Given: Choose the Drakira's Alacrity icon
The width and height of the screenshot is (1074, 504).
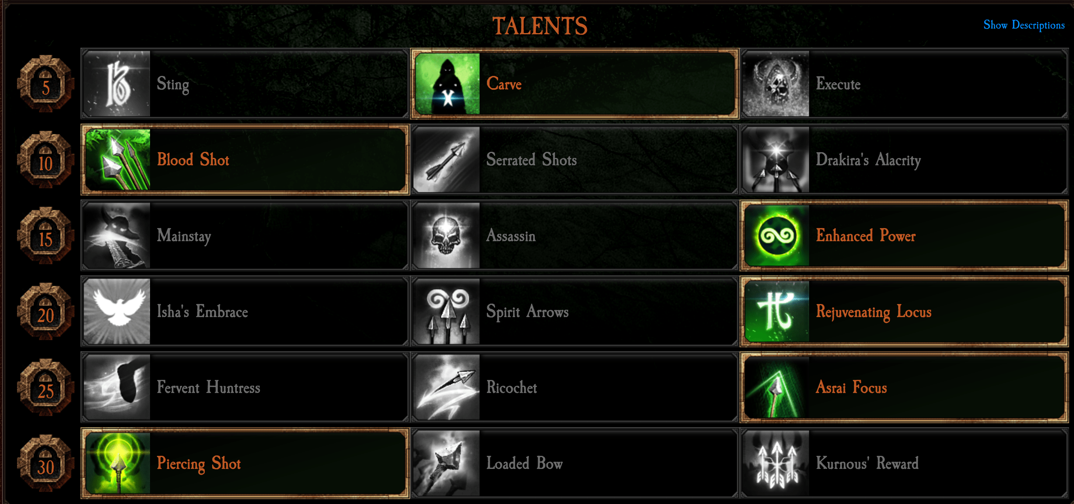Looking at the screenshot, I should pyautogui.click(x=776, y=160).
